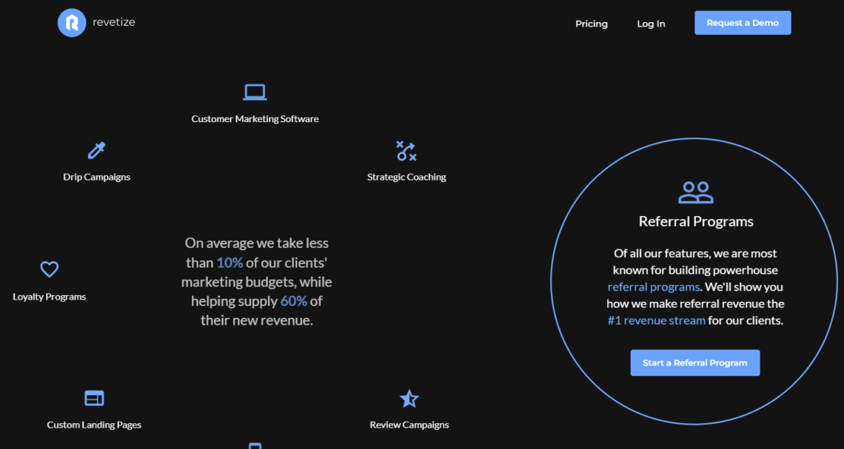
Task: Click the Review Campaigns star icon
Action: 409,398
